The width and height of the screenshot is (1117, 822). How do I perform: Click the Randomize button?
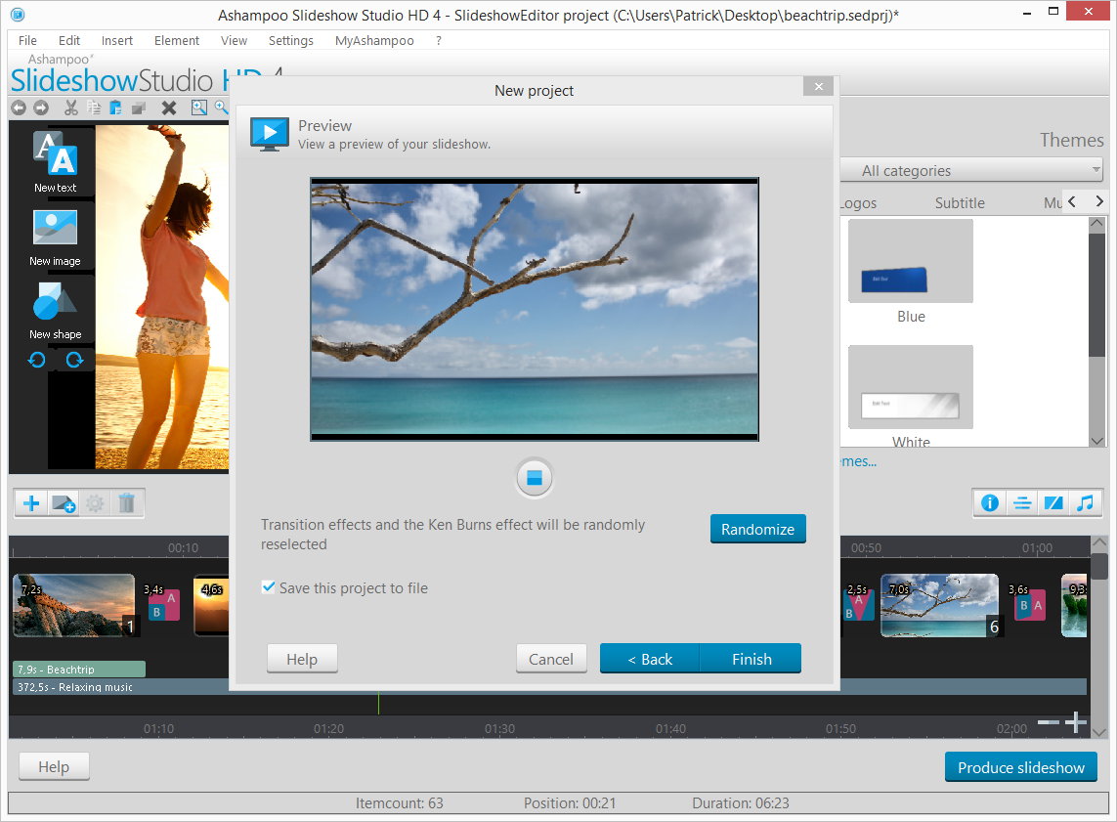(757, 529)
